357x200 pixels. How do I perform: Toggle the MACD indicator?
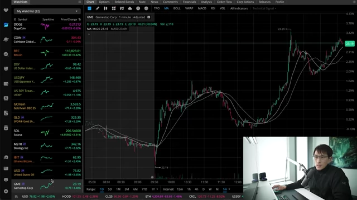coord(202,8)
